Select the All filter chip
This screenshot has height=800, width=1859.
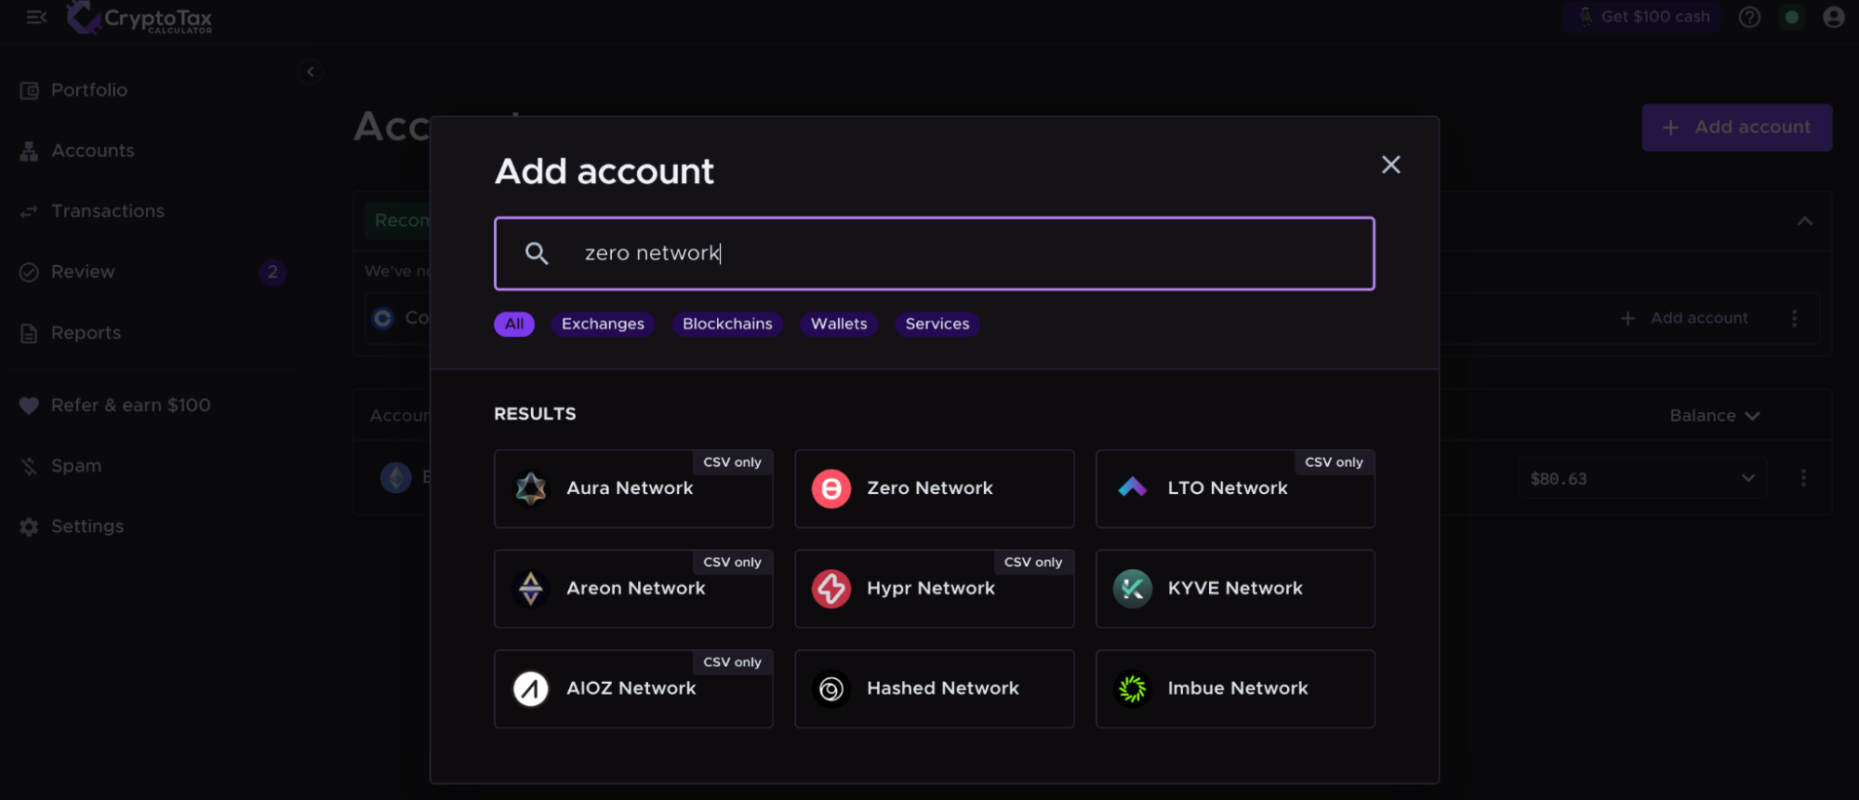[x=514, y=324]
